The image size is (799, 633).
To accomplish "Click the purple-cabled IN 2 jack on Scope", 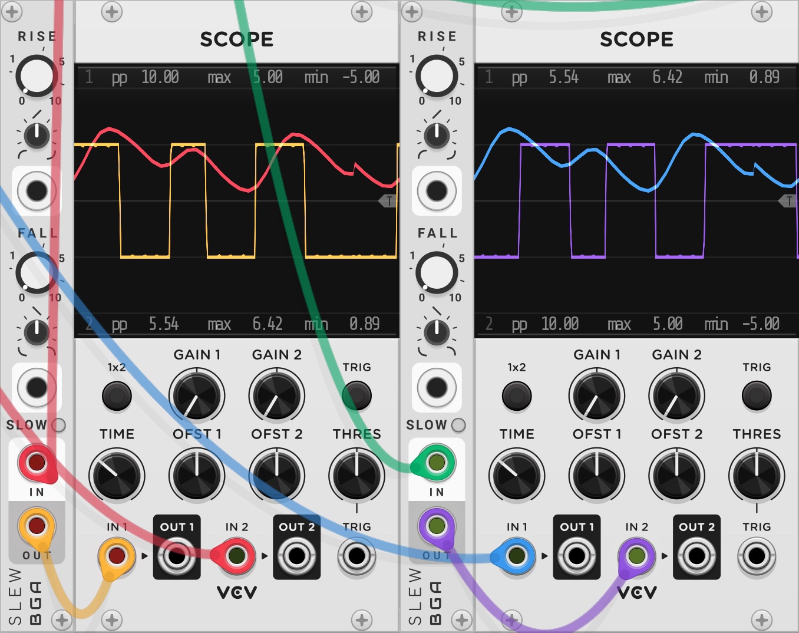I will pyautogui.click(x=636, y=556).
